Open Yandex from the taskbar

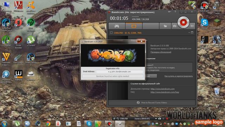[x=58, y=124]
